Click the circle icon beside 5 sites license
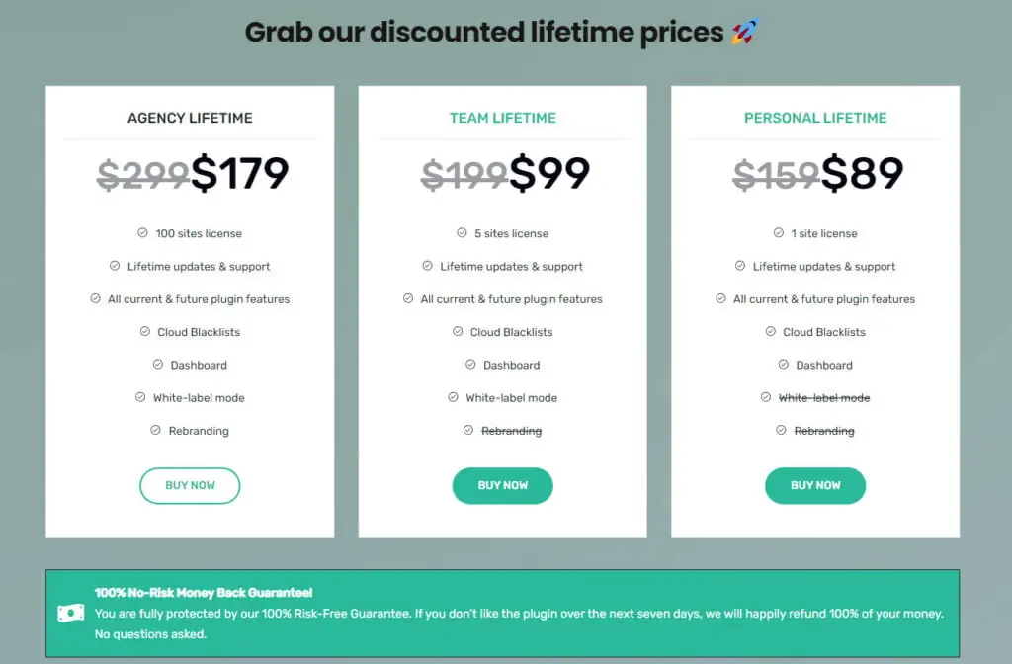 462,233
